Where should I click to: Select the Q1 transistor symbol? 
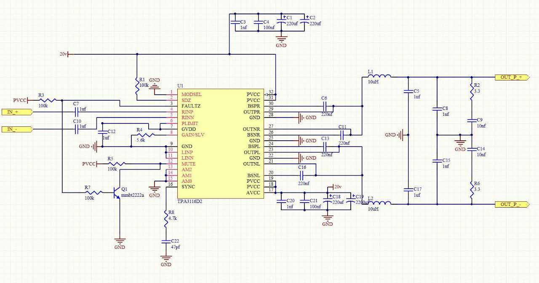click(x=117, y=192)
